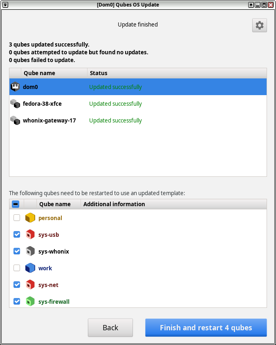Click the gray sys-whonix qube icon
This screenshot has height=345, width=276.
(30, 251)
